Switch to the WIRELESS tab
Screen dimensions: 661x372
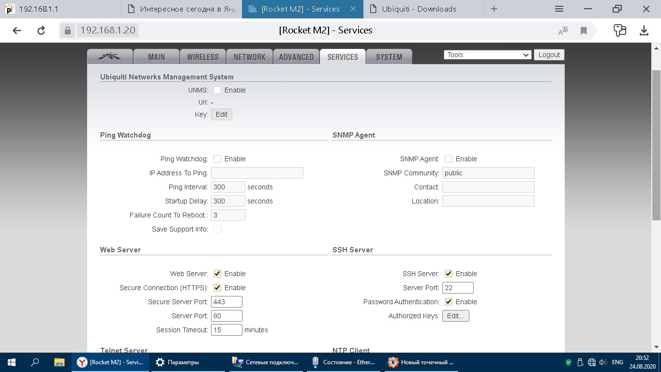point(203,57)
